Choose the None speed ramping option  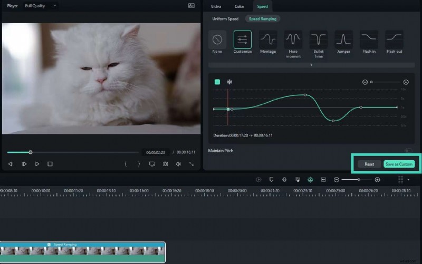[217, 40]
